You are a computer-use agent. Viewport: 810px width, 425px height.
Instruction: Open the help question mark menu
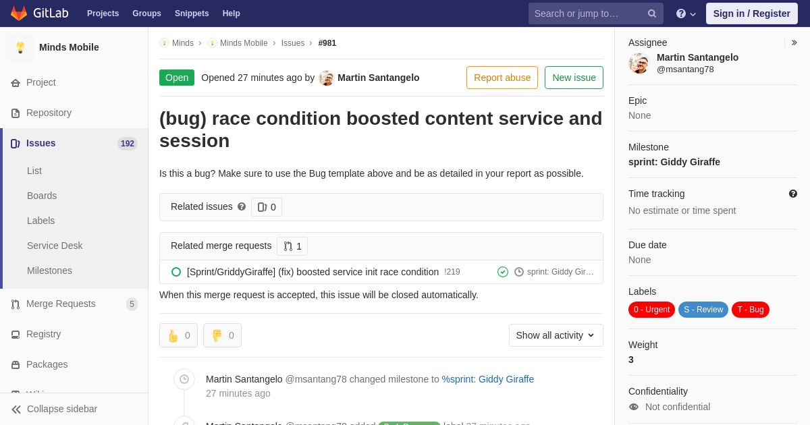(x=686, y=13)
